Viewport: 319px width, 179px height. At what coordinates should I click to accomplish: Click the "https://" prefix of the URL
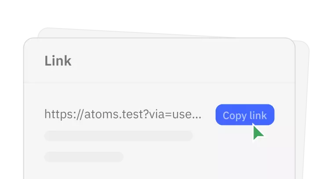tap(61, 115)
